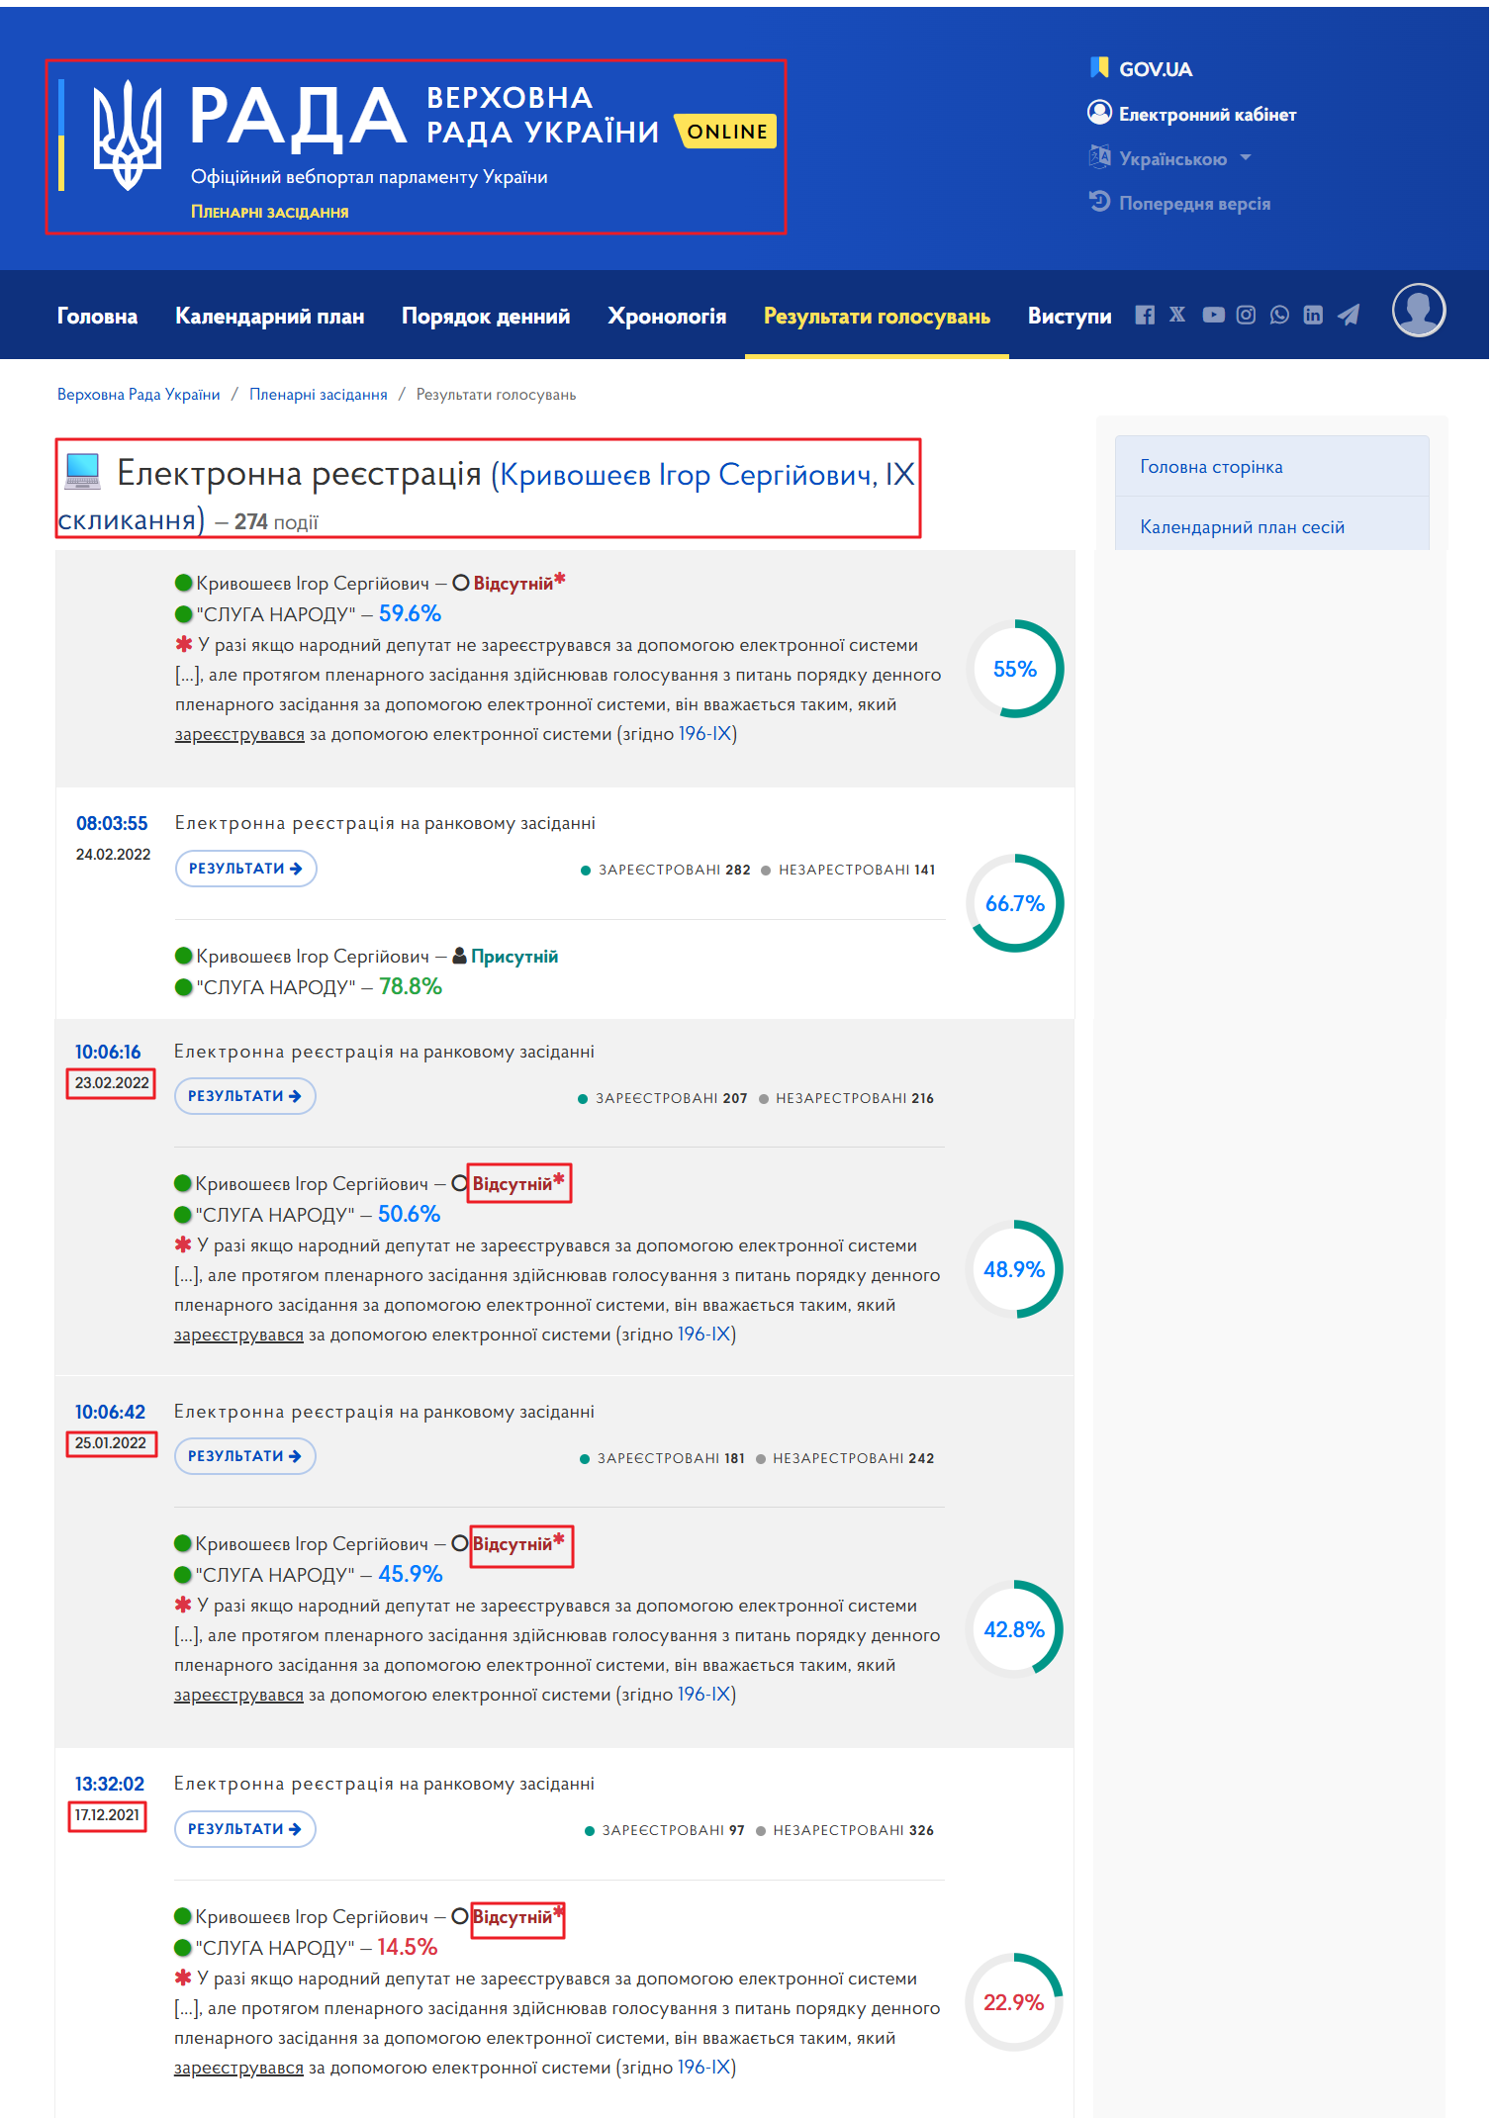Image resolution: width=1493 pixels, height=2118 pixels.
Task: Open Календарний план сесій sidebar item
Action: pyautogui.click(x=1243, y=526)
